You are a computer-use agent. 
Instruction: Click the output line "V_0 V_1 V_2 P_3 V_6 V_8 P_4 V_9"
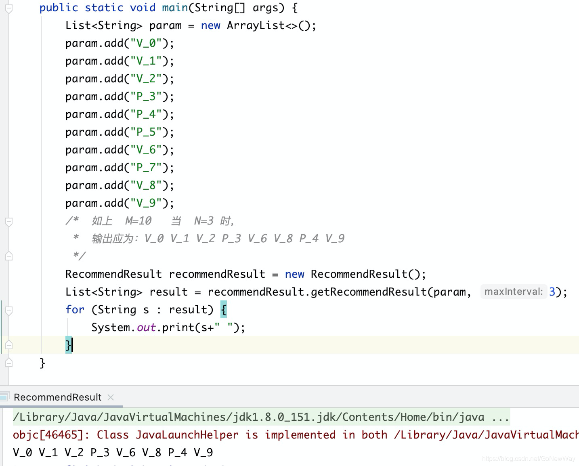tap(113, 452)
